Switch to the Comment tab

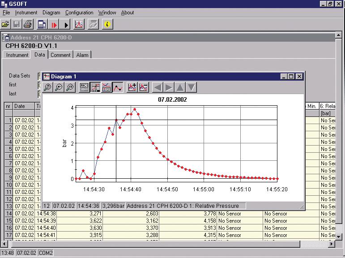(60, 55)
